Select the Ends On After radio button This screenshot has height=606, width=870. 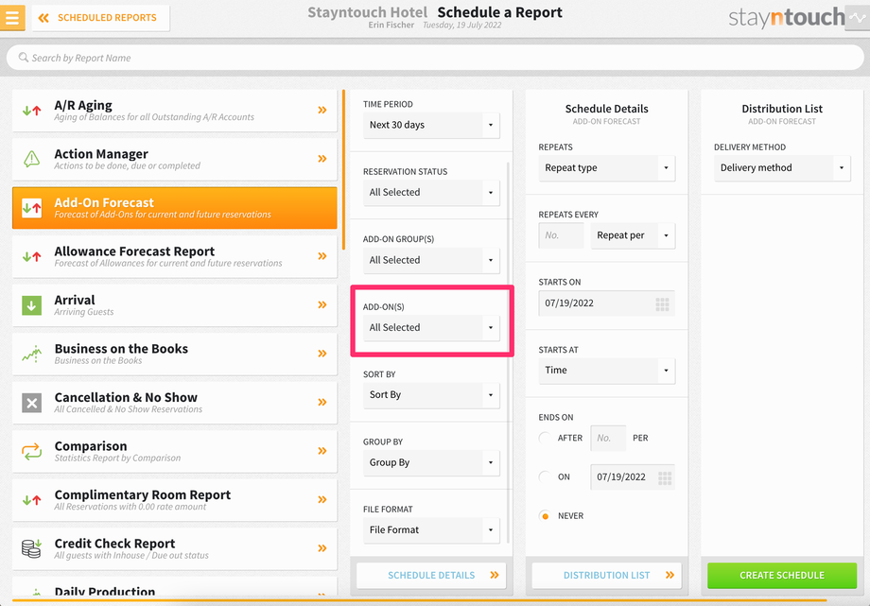click(x=545, y=438)
